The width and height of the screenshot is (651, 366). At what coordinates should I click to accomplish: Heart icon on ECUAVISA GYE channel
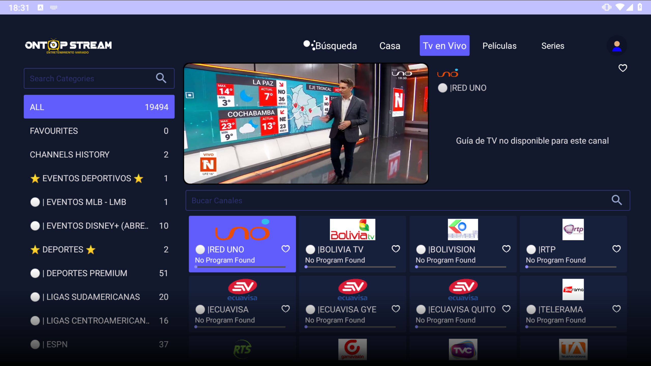pyautogui.click(x=396, y=309)
